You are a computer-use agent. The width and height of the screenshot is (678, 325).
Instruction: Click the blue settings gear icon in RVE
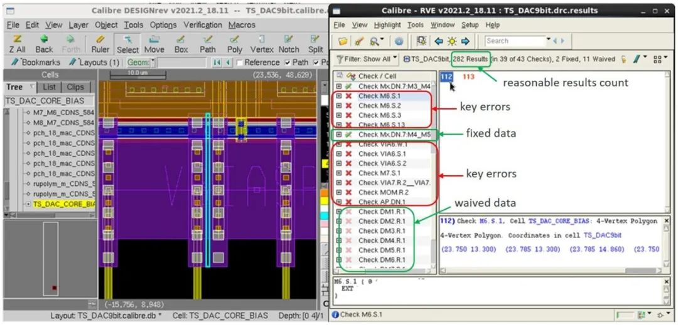tap(399, 41)
